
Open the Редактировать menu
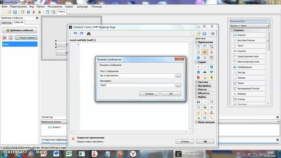pos(18,7)
